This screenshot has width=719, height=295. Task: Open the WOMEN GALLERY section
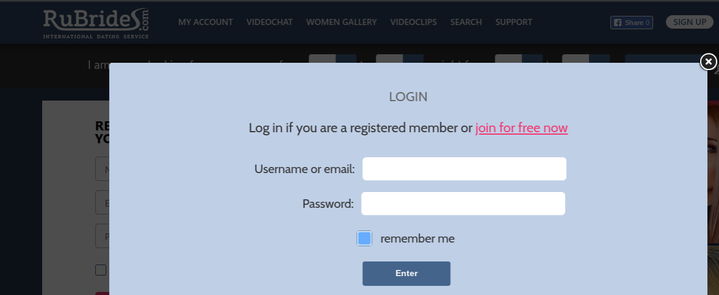(341, 22)
